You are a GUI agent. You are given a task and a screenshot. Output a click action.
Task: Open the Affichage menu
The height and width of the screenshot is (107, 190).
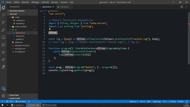(x=35, y=2)
